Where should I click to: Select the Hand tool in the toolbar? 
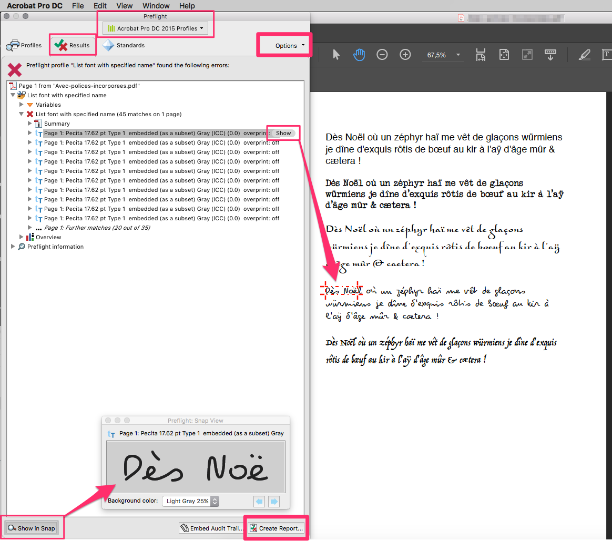[x=359, y=54]
